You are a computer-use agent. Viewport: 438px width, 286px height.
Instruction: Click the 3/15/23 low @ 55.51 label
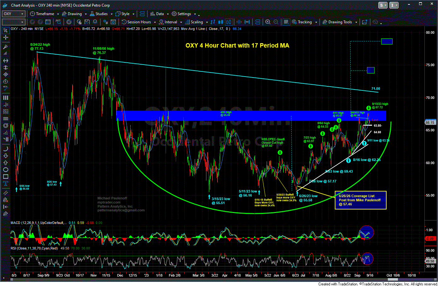tap(221, 201)
